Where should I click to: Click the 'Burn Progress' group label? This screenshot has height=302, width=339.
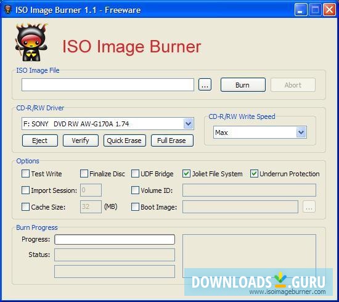coord(37,227)
